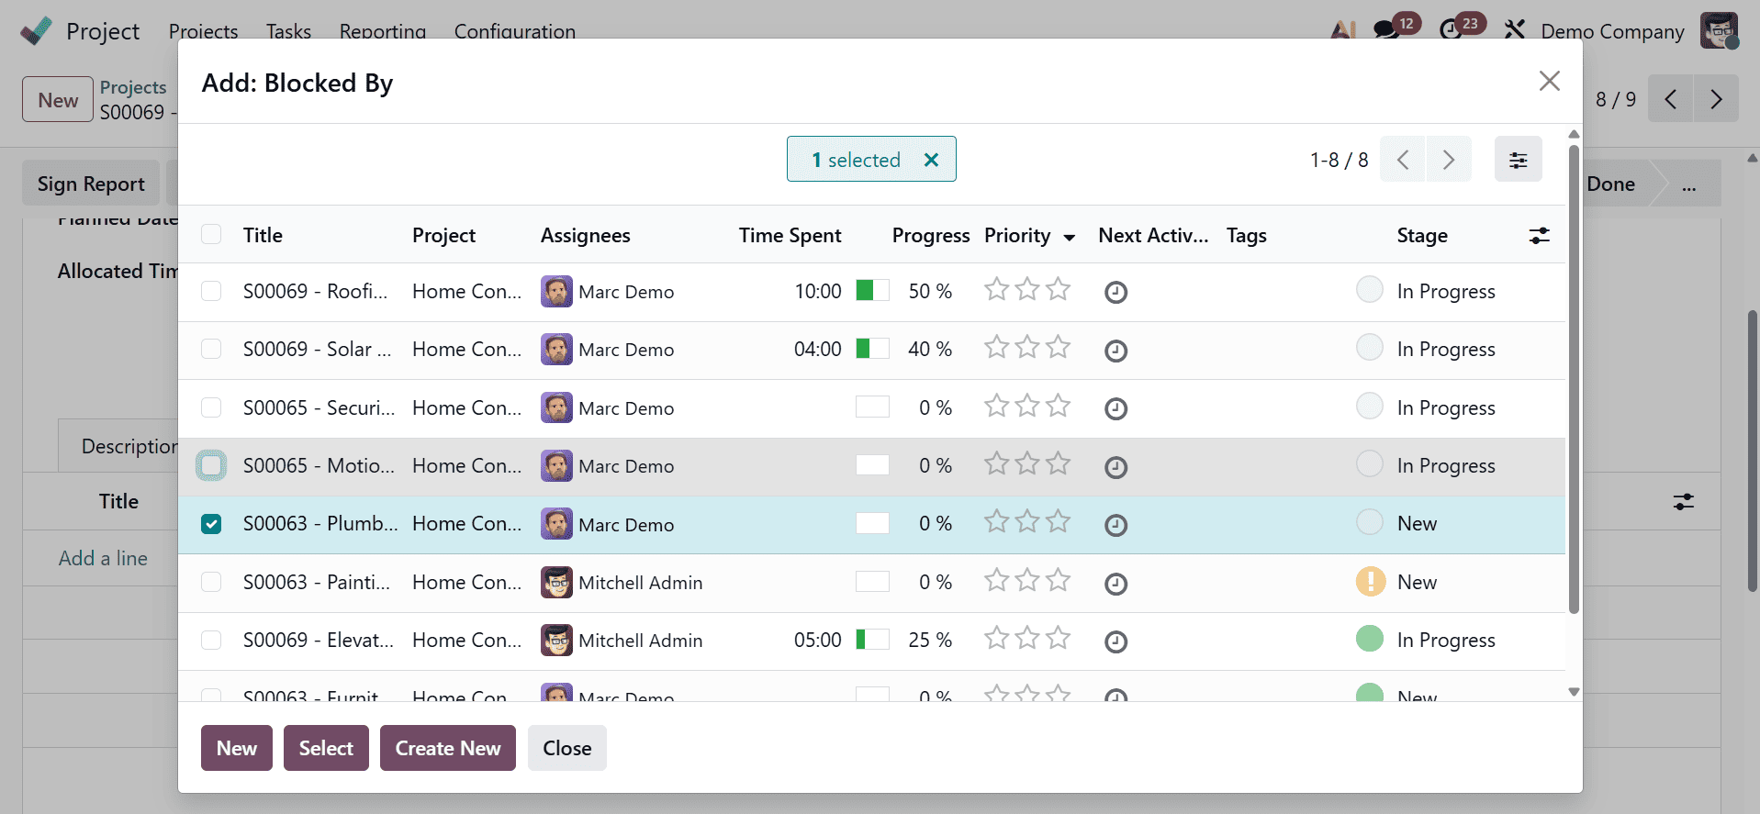Image resolution: width=1760 pixels, height=814 pixels.
Task: Click Sign Report button in background
Action: coord(91,184)
